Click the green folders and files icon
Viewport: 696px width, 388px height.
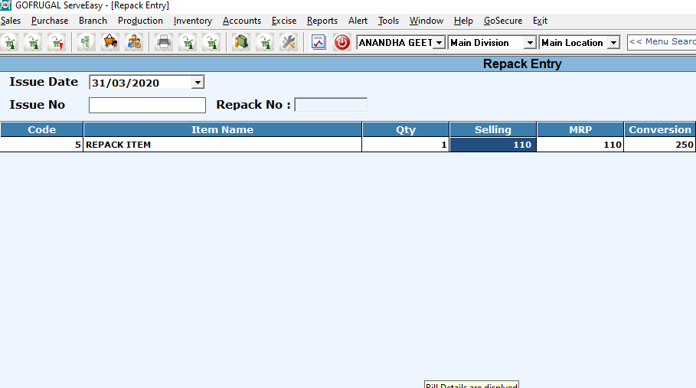[241, 43]
